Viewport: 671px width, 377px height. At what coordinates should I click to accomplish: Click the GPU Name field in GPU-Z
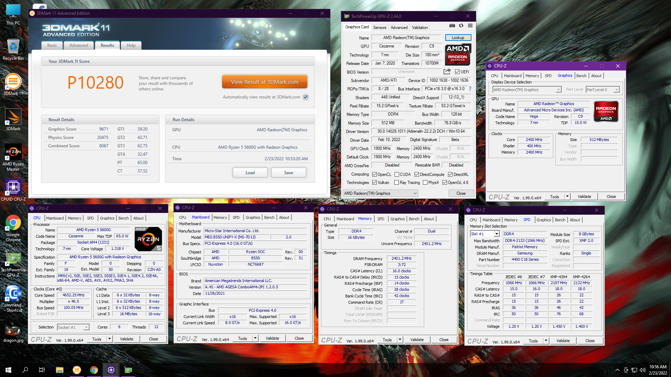(406, 38)
